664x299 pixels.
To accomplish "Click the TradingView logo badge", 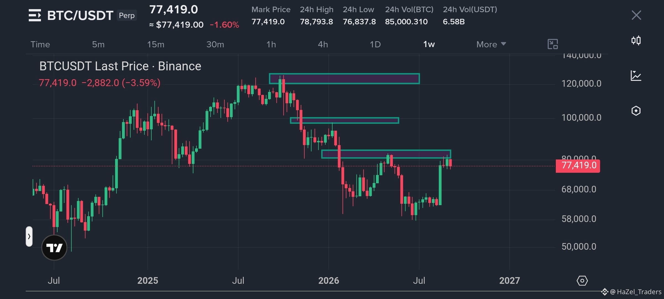I will 54,248.
